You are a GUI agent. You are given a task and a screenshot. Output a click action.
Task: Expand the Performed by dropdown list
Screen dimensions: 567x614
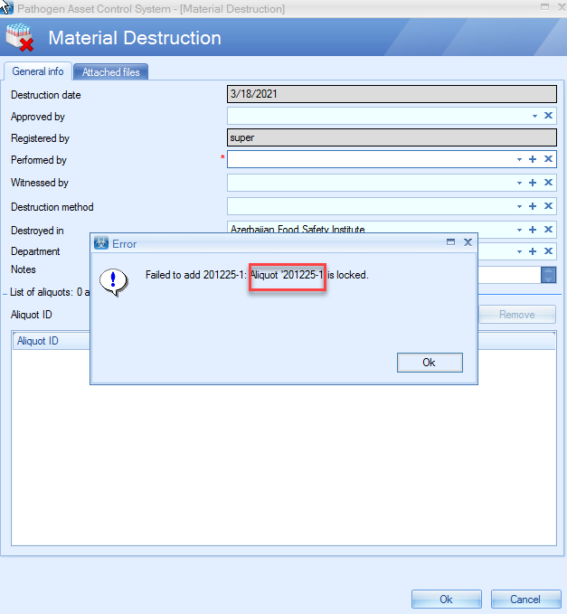(519, 159)
